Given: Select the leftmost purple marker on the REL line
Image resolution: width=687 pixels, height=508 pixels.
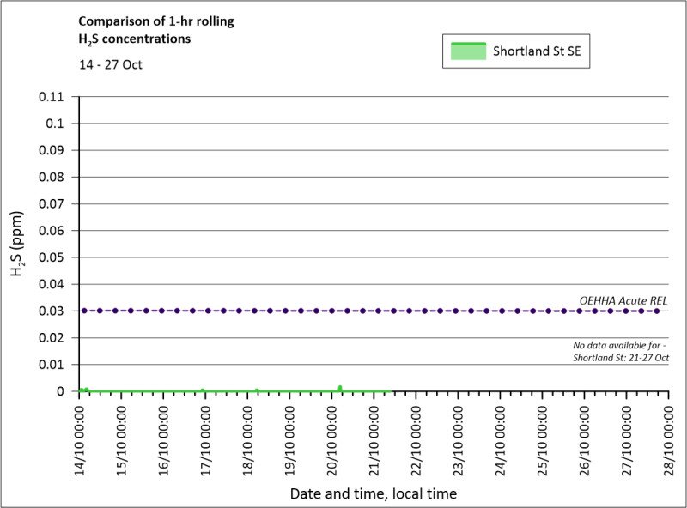Looking at the screenshot, I should pos(84,311).
